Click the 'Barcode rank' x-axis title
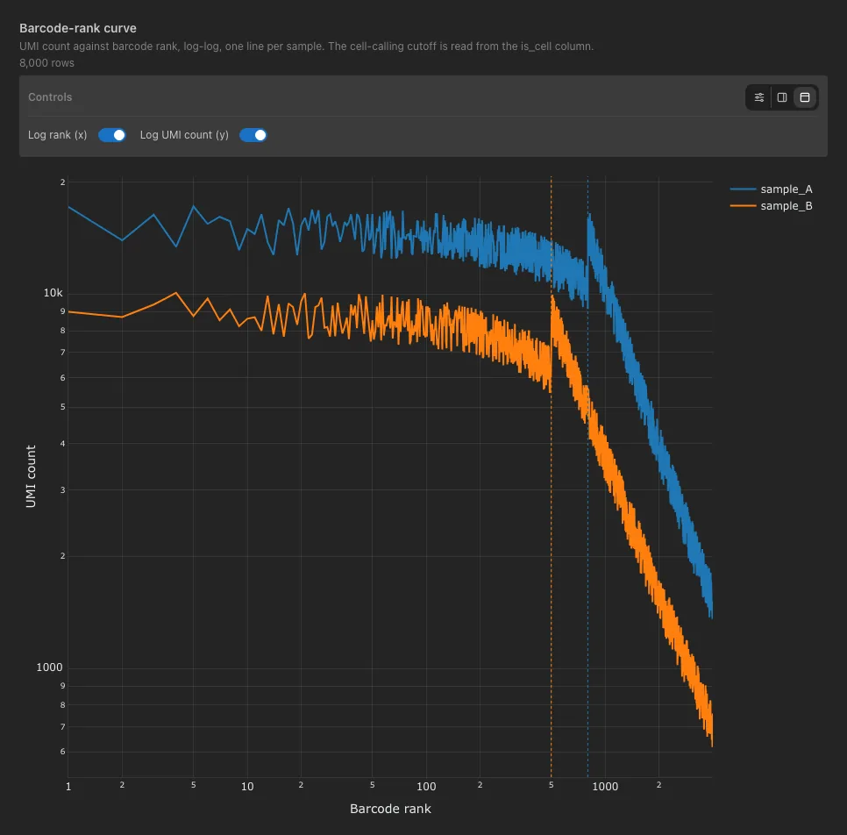 390,809
